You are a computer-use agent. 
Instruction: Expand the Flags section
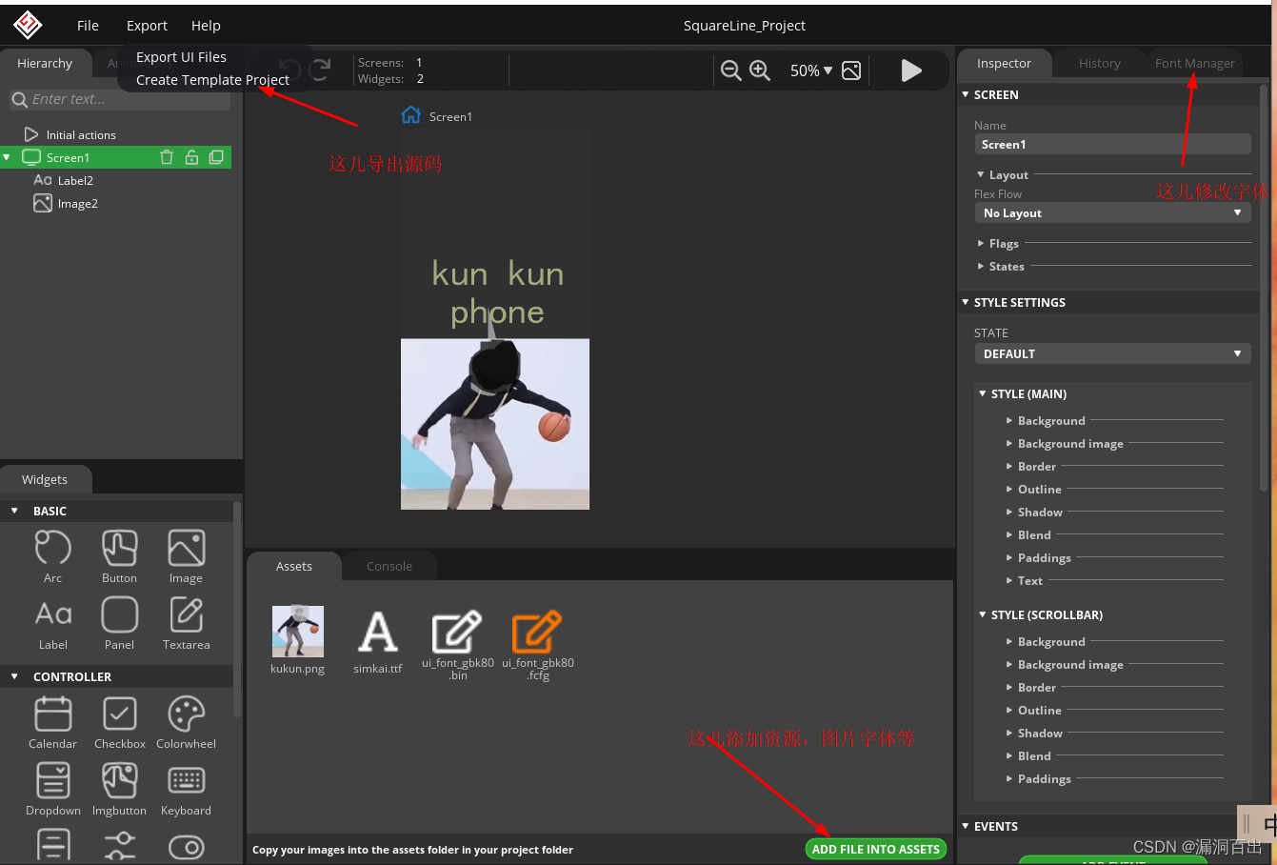[x=1004, y=243]
